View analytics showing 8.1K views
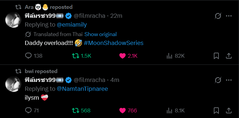This screenshot has height=118, width=239. pyautogui.click(x=169, y=110)
